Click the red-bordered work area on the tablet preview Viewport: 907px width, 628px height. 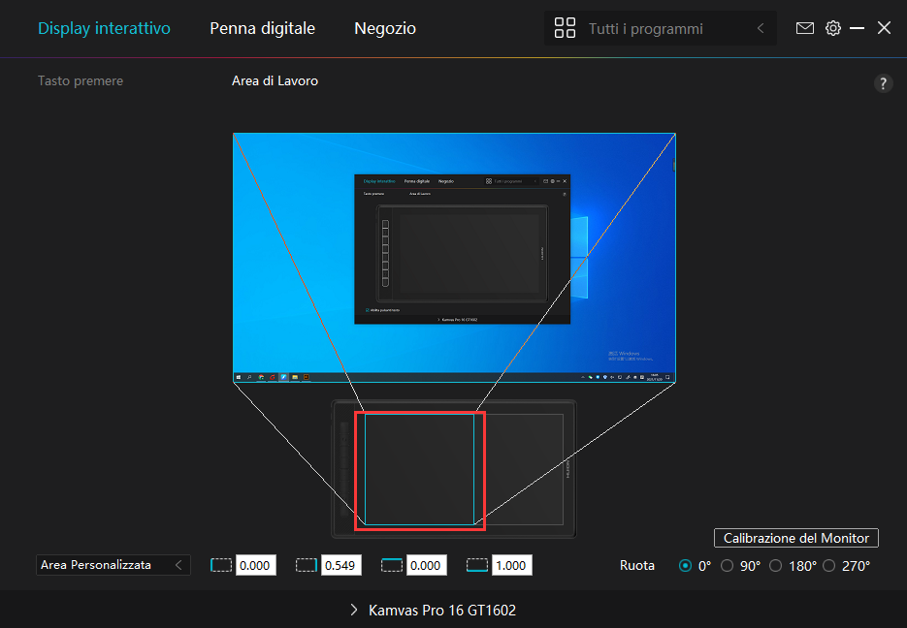[419, 470]
